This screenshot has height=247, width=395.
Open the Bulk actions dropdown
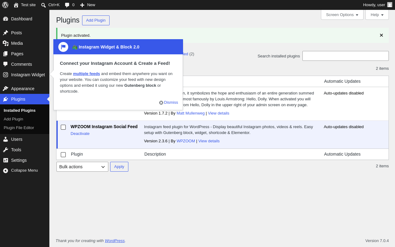tap(82, 167)
